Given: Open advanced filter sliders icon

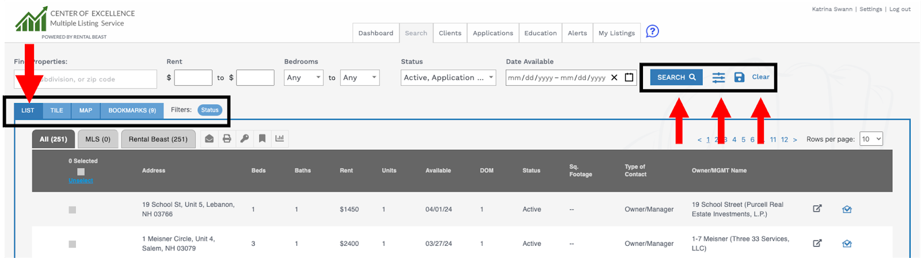Looking at the screenshot, I should tap(718, 77).
